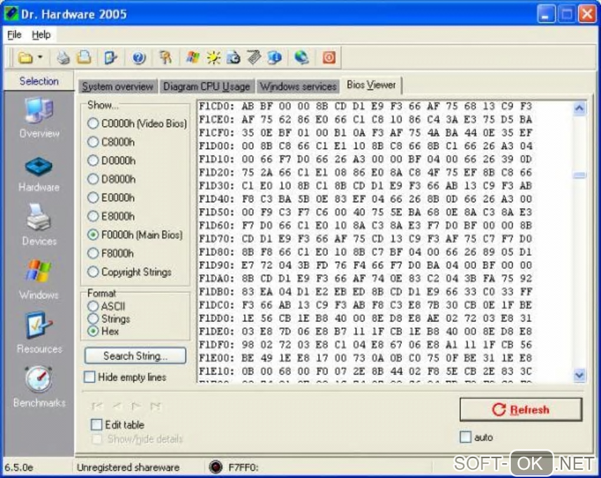Select the D8000h radio option
601x478 pixels.
pyautogui.click(x=93, y=179)
